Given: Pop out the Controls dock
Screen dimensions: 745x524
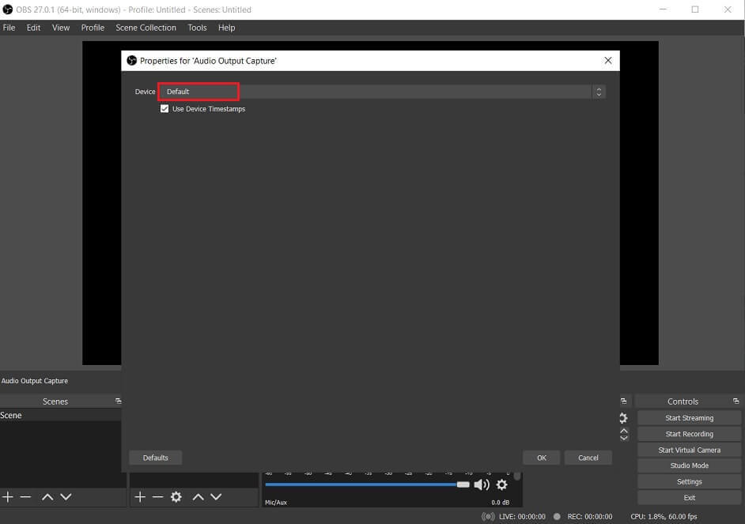Looking at the screenshot, I should click(x=736, y=401).
